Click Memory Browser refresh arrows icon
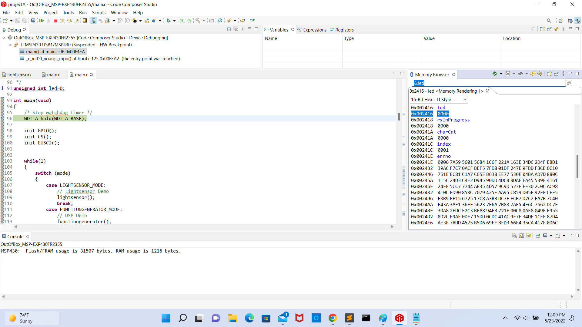 click(x=533, y=74)
